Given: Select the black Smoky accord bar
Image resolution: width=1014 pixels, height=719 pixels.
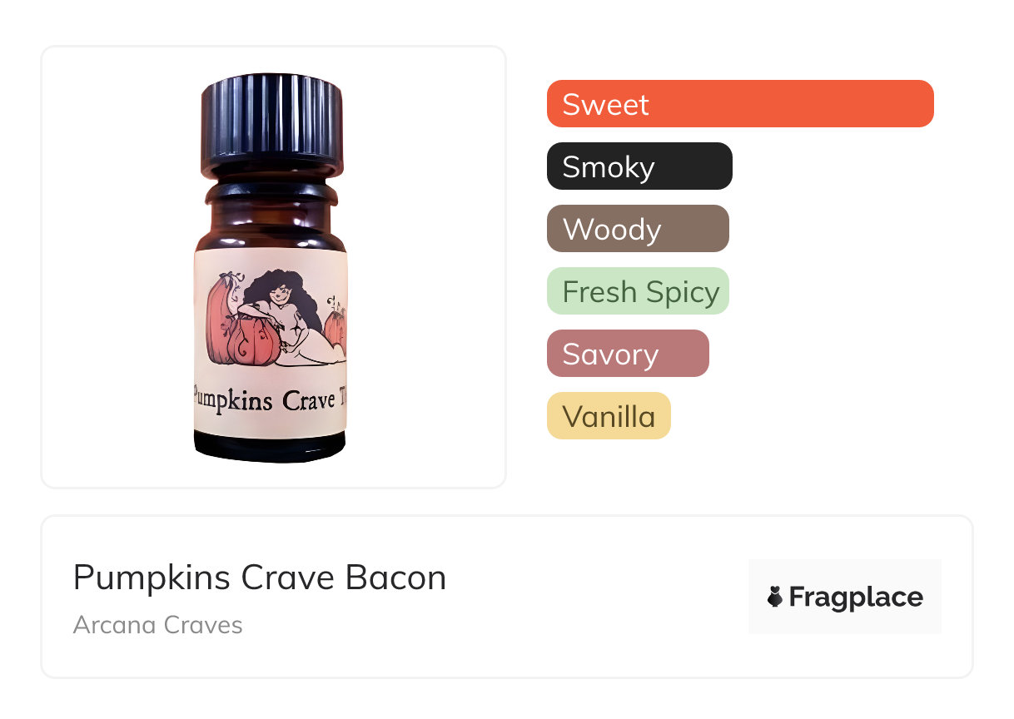Looking at the screenshot, I should [639, 166].
